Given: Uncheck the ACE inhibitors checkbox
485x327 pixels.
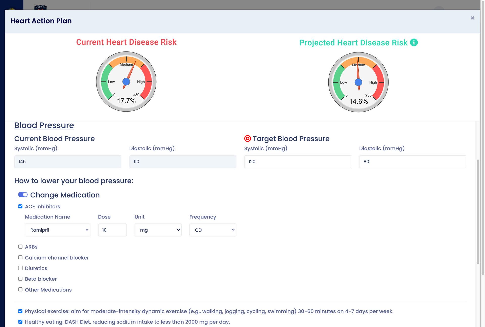Looking at the screenshot, I should coord(20,206).
